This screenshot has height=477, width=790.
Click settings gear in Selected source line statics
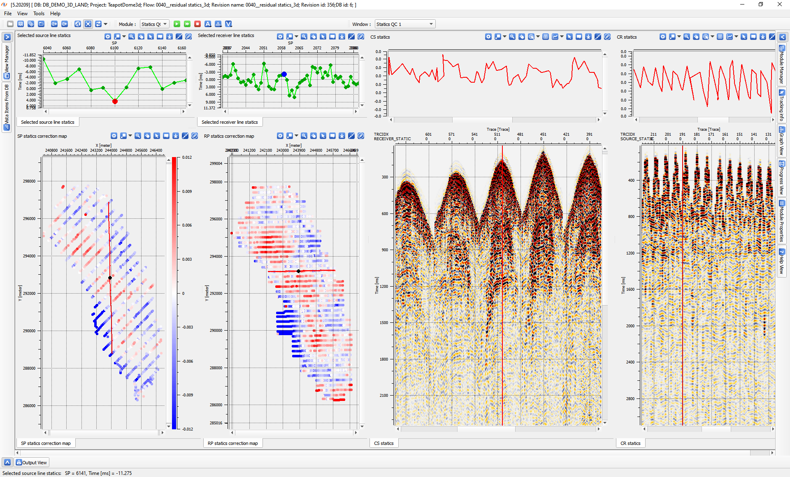108,37
